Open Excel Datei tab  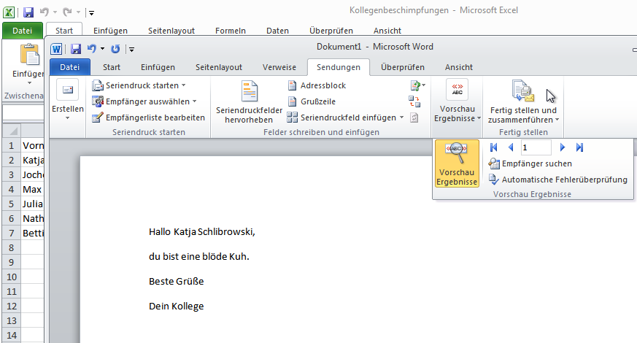pos(23,31)
